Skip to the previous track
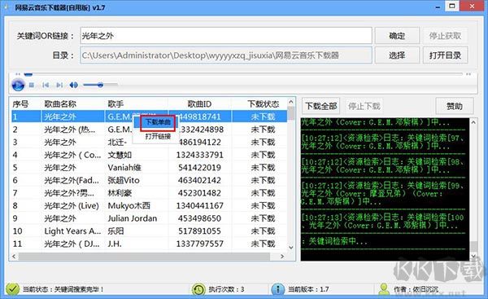Image resolution: width=488 pixels, height=299 pixels. (x=46, y=85)
